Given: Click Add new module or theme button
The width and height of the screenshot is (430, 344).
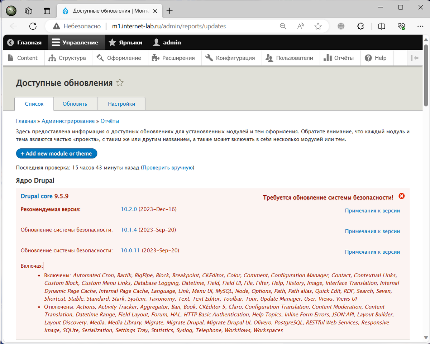Looking at the screenshot, I should point(57,153).
